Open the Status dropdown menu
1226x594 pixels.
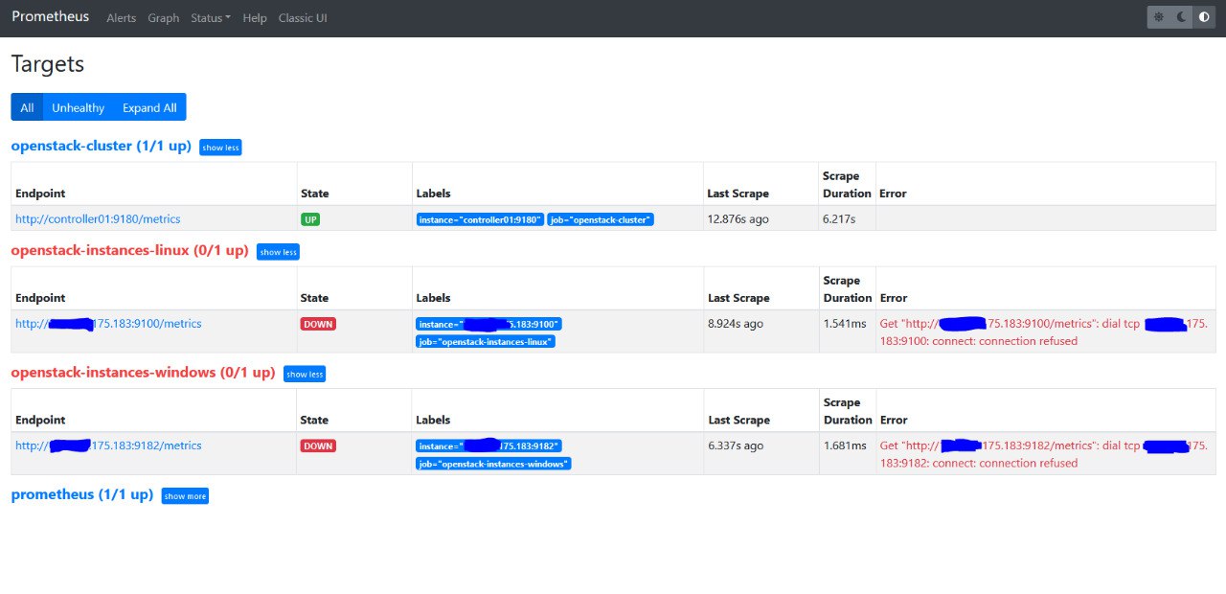211,18
